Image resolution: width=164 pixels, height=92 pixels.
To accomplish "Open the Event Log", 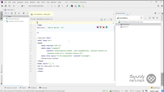I will click(155, 88).
